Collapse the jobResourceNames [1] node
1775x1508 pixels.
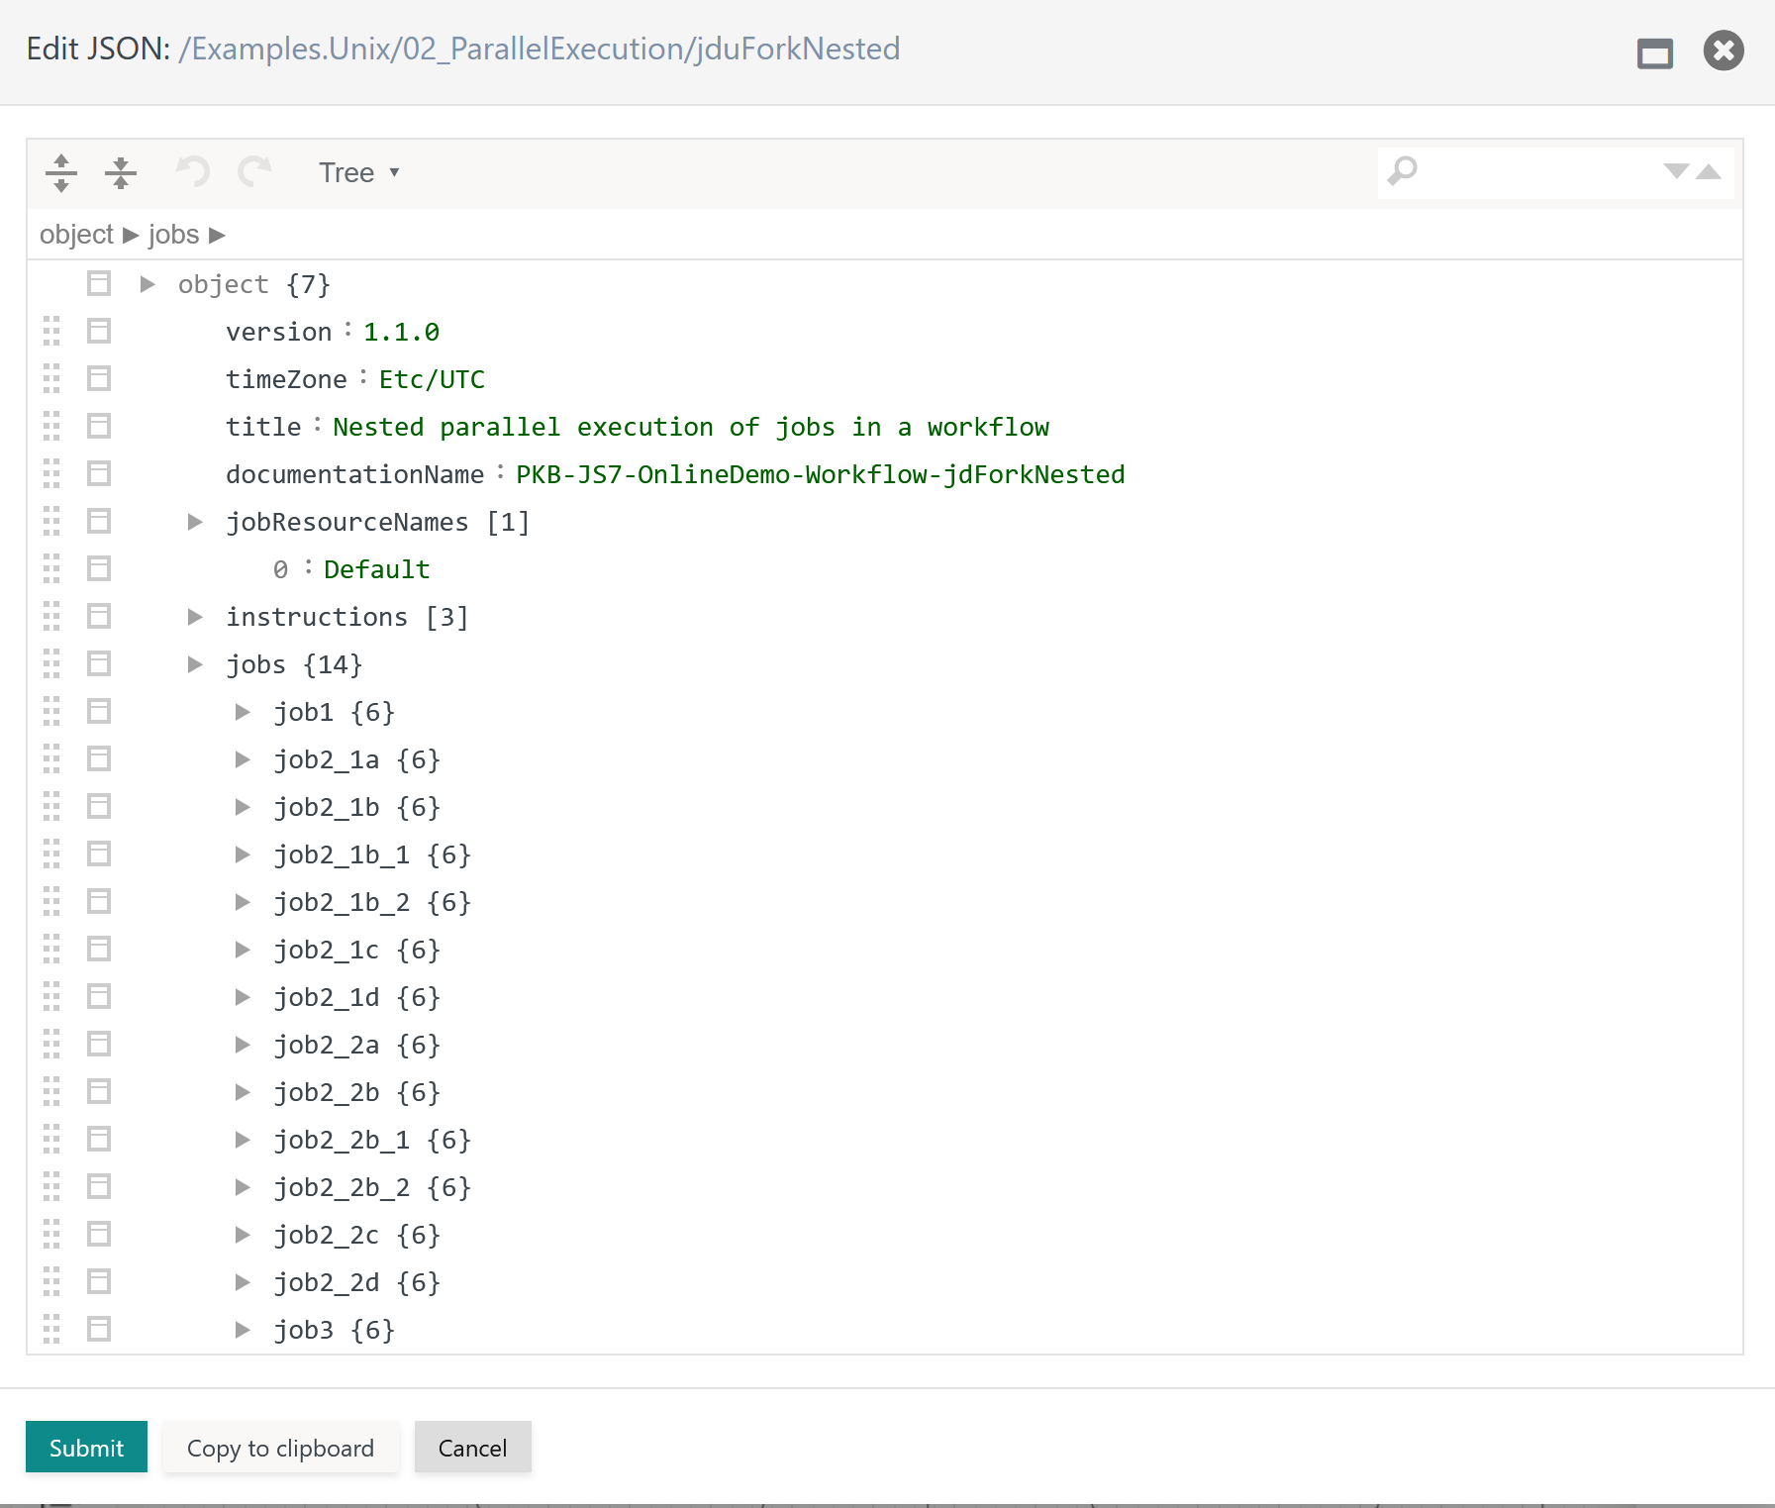pyautogui.click(x=195, y=522)
